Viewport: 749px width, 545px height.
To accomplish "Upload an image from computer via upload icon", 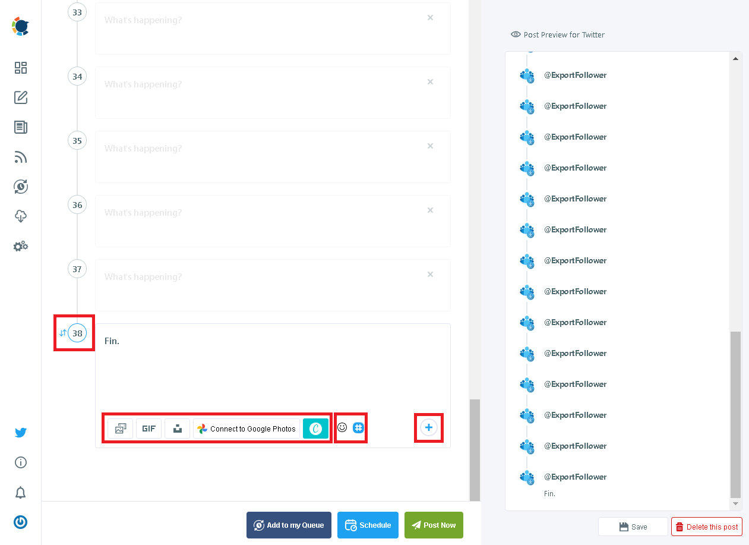I will 177,428.
